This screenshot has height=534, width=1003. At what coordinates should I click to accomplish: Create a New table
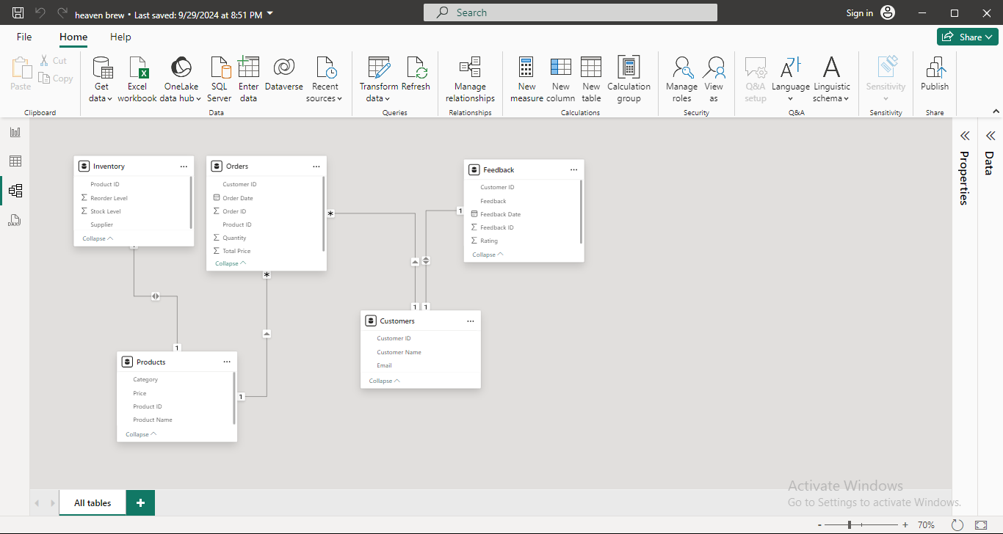[x=591, y=80]
